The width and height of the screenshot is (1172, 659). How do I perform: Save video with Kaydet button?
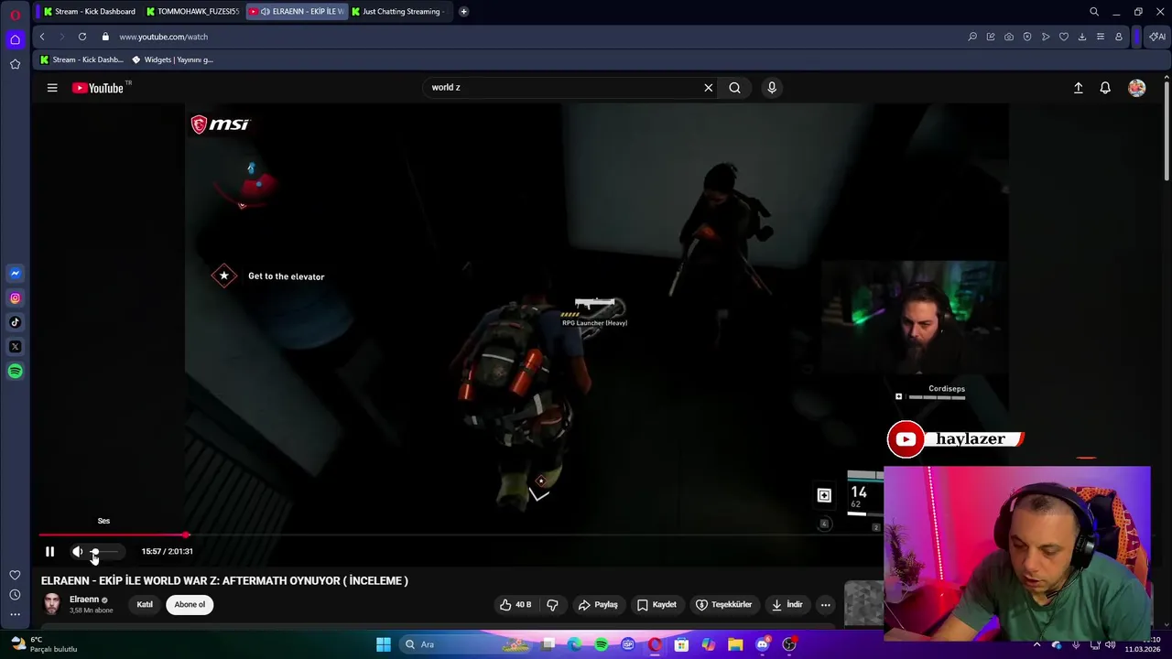pyautogui.click(x=657, y=604)
